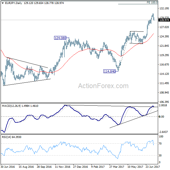The height and width of the screenshot is (170, 170).
Task: Click the FE 100.0 Fibonacci label
Action: [152, 2]
